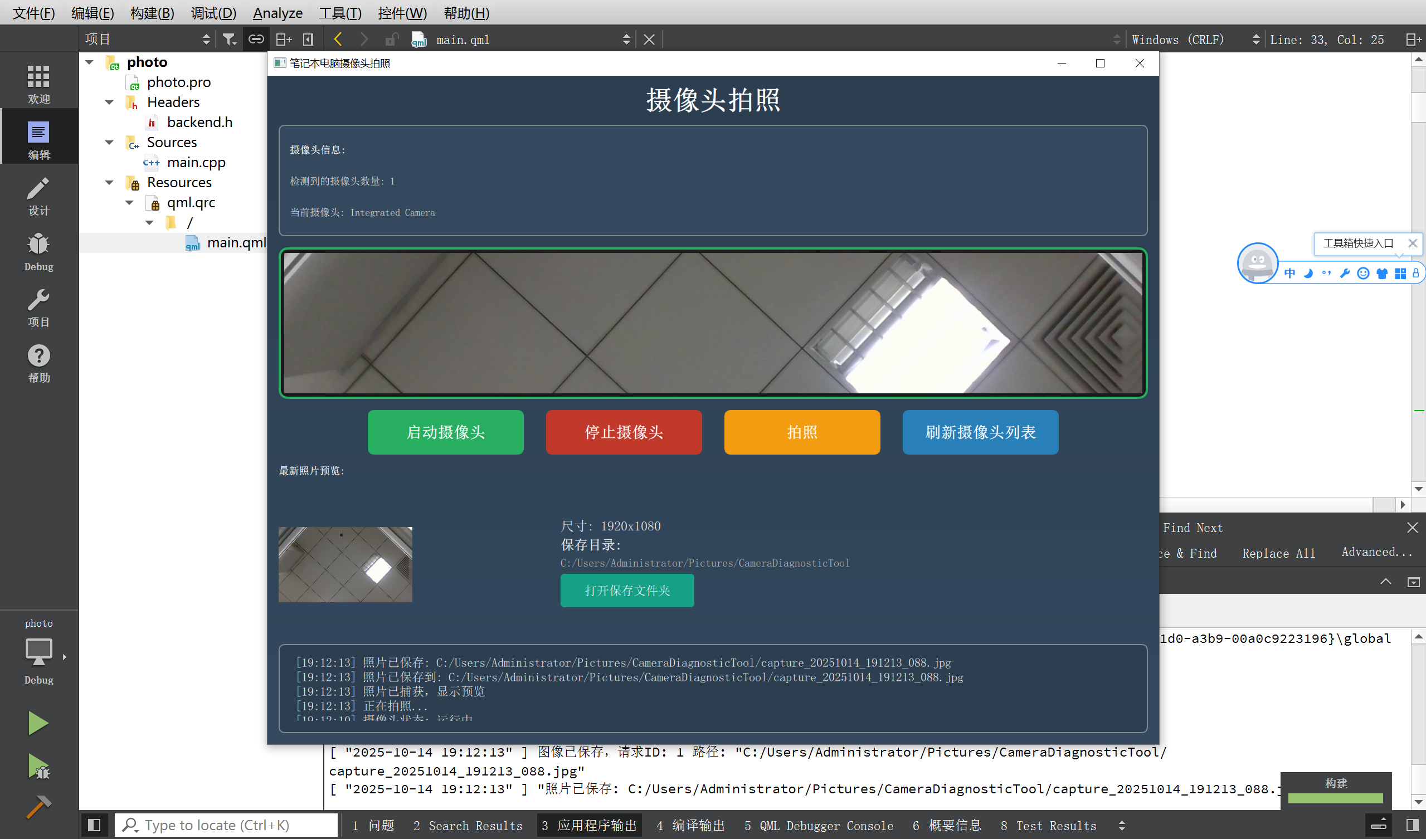Switch to 编译输出 output tab
This screenshot has height=839, width=1426.
tap(690, 826)
